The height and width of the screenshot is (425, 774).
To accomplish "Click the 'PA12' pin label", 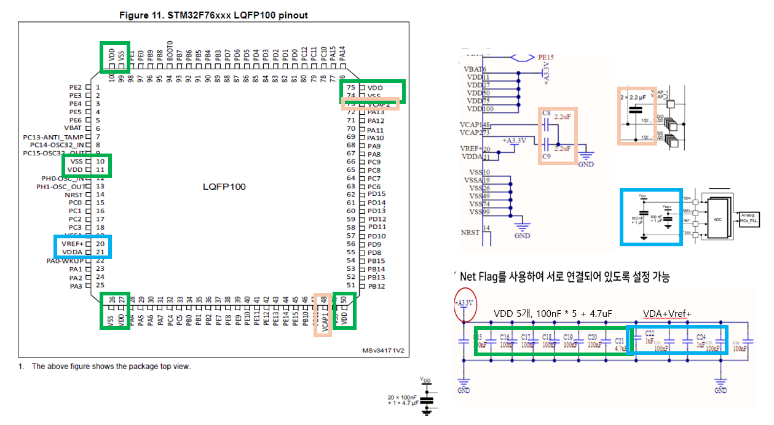I will (x=376, y=121).
